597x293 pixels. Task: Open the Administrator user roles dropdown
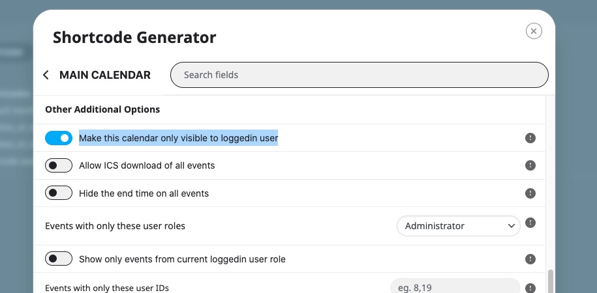tap(458, 226)
